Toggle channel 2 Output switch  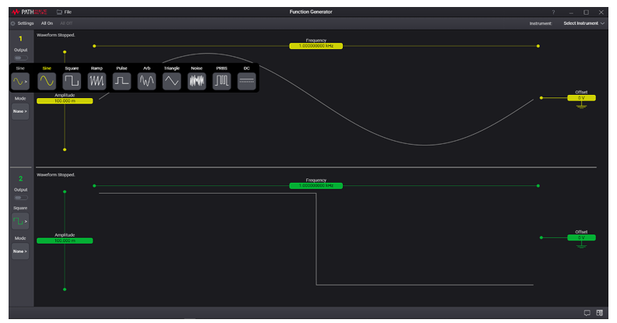(21, 198)
